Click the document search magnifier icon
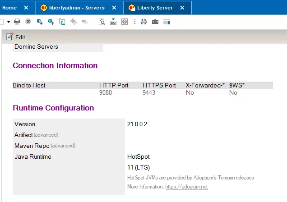 click(102, 21)
